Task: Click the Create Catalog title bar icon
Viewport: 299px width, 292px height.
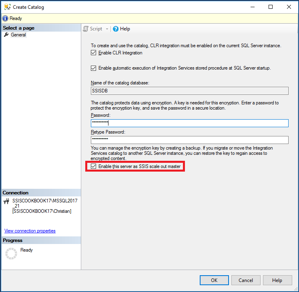Action: pos(8,7)
